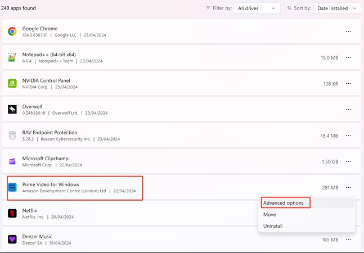
Task: Select the NVIDIA Control Panel app name
Action: click(46, 80)
